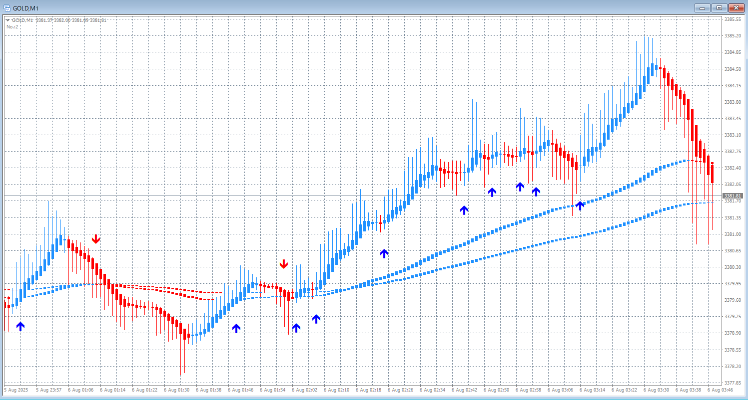748x400 pixels.
Task: Click the 3378.20 price scale label
Action: tap(733, 366)
